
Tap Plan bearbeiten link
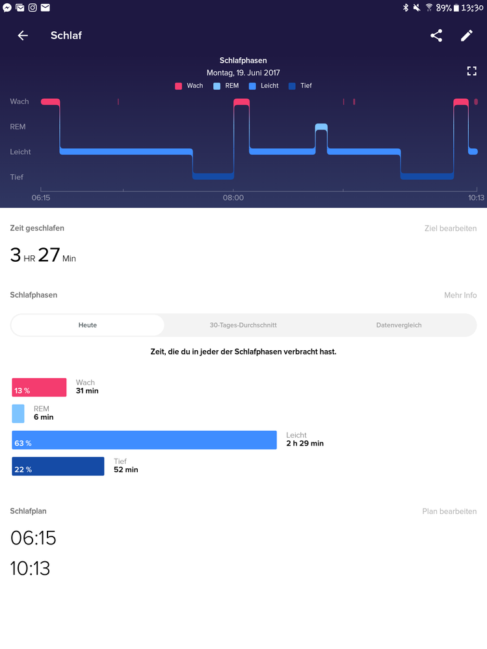click(x=449, y=511)
